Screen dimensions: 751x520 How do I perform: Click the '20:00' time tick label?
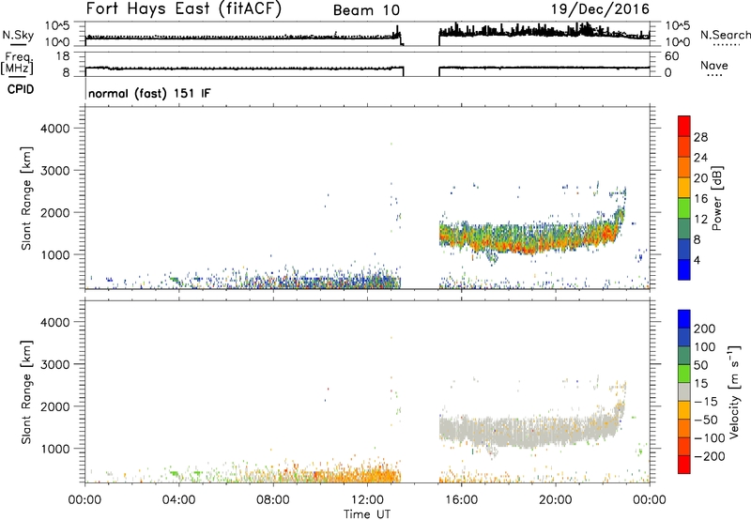click(x=555, y=500)
